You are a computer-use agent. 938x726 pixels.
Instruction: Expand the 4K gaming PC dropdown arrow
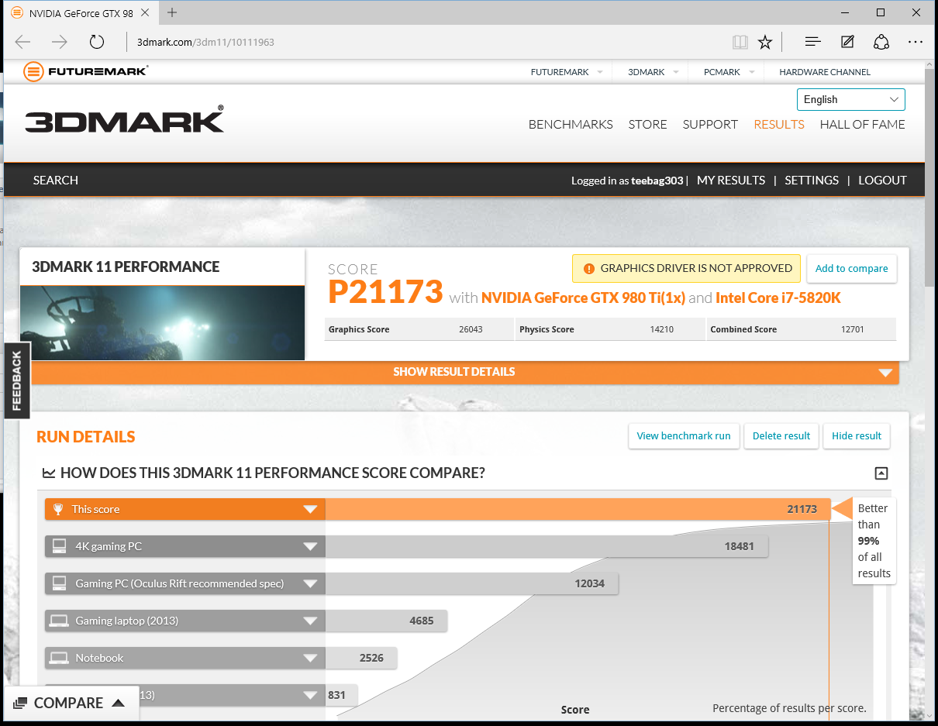[310, 546]
